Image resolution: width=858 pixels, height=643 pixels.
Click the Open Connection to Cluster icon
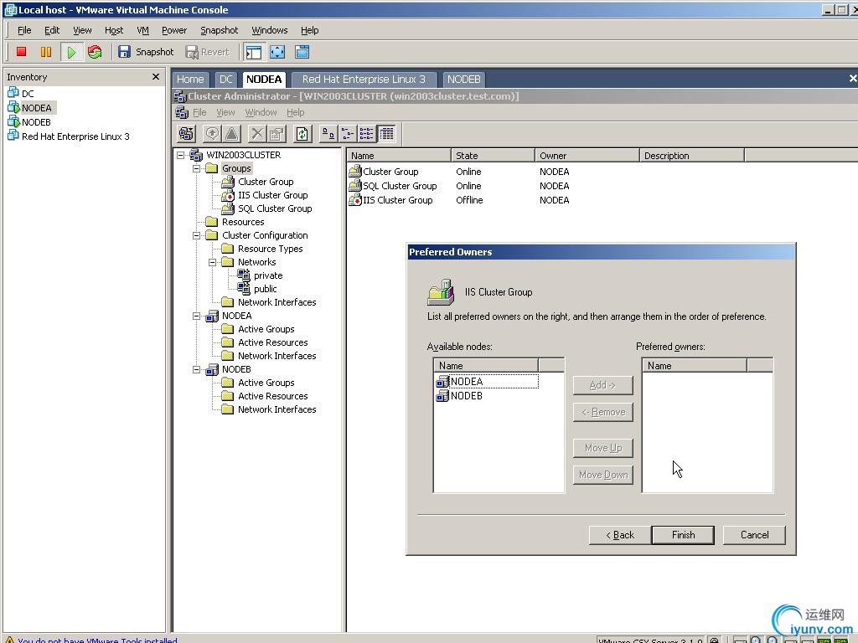point(186,134)
